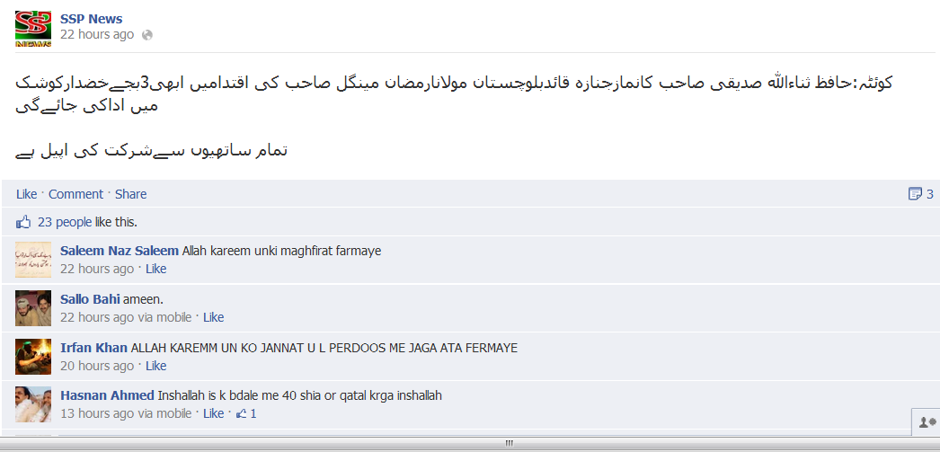Click the small like count on Hasnan's comment
Image resolution: width=940 pixels, height=452 pixels.
point(246,413)
